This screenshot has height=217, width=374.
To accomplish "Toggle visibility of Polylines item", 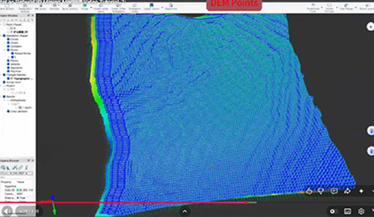I will tap(8, 71).
